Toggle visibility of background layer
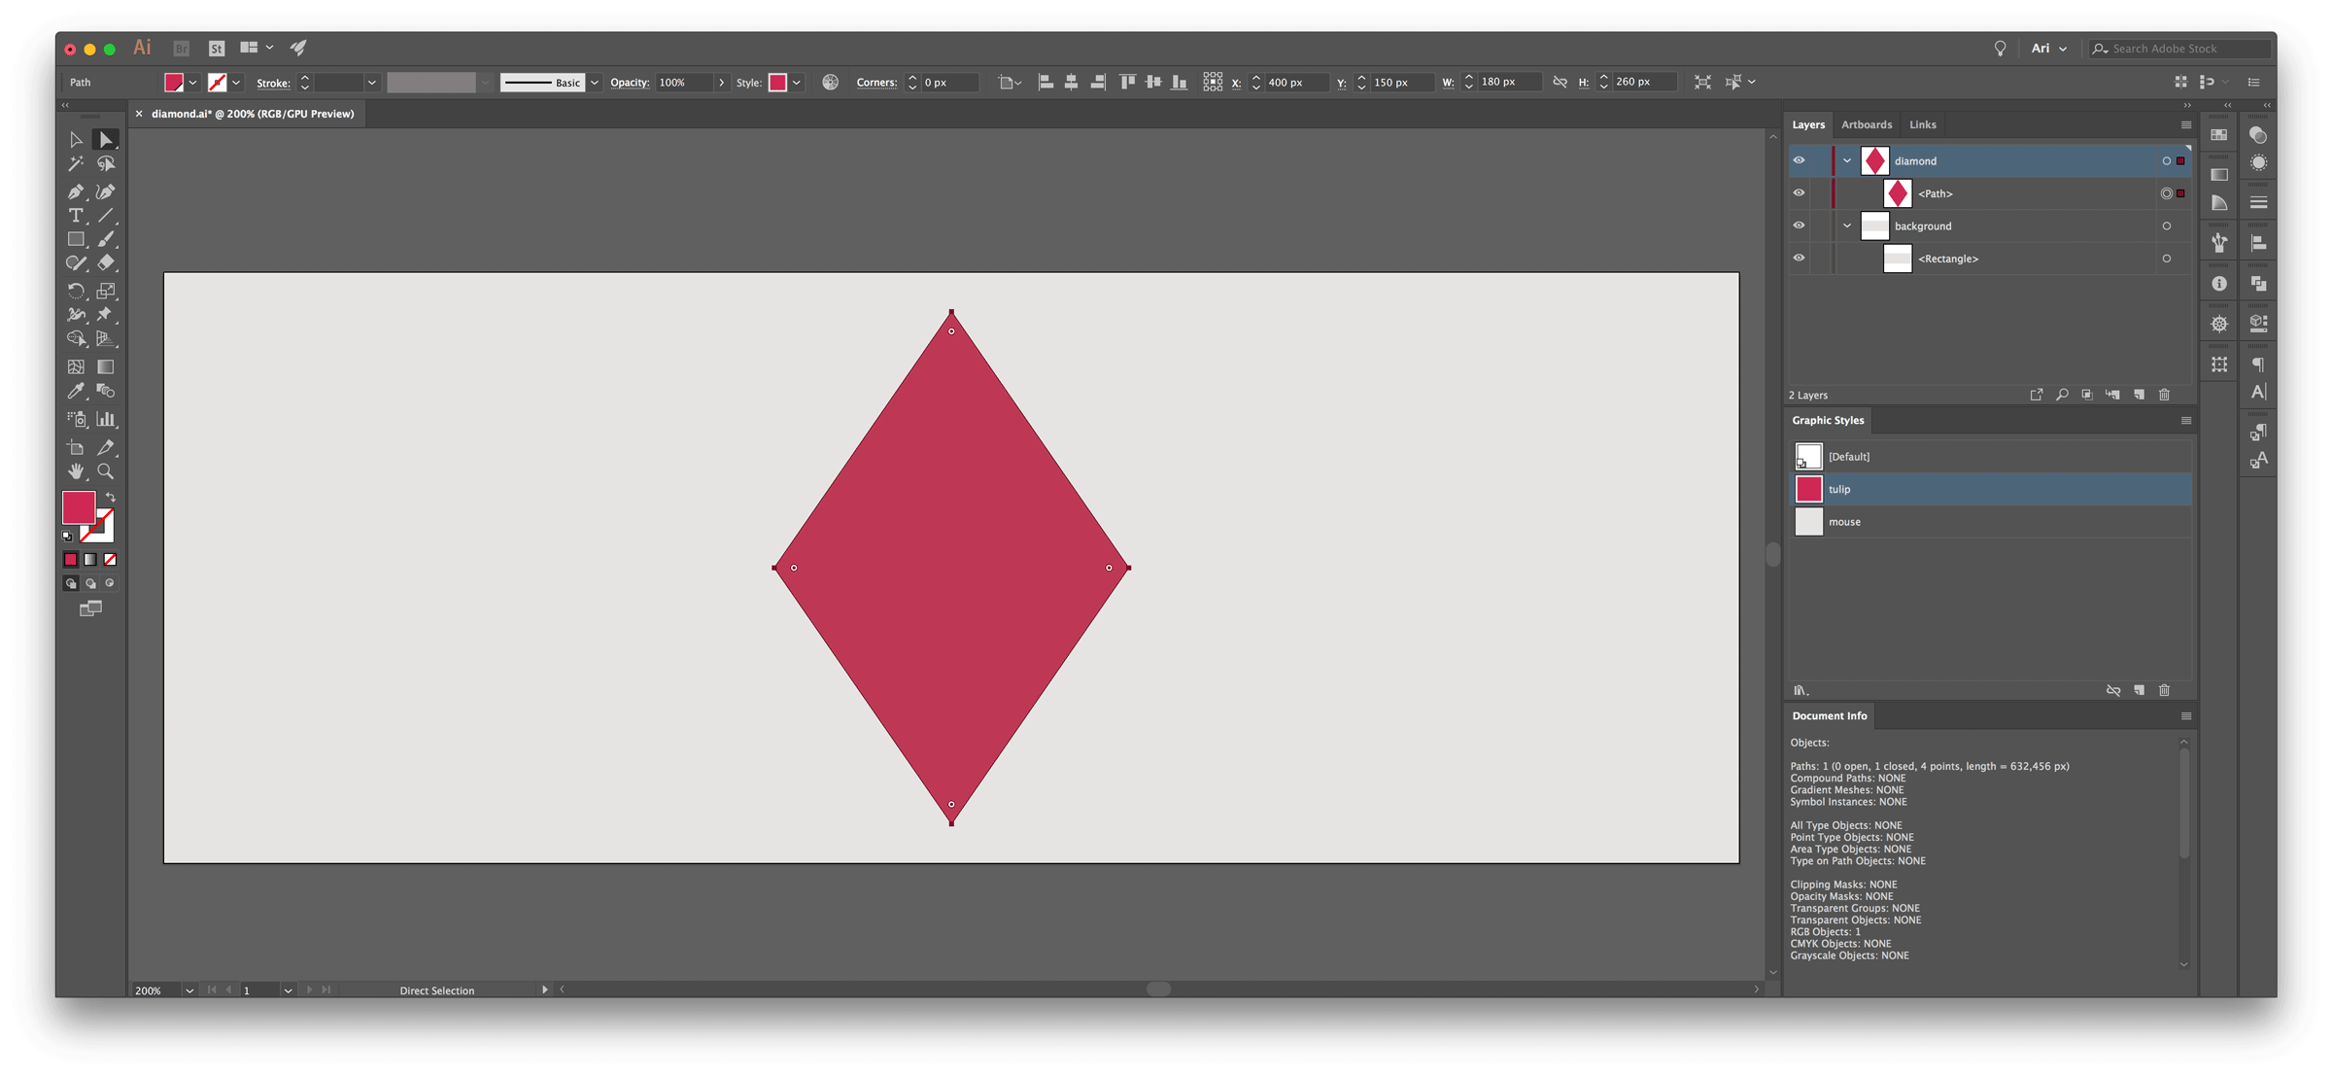The width and height of the screenshot is (2332, 1076). point(1797,225)
